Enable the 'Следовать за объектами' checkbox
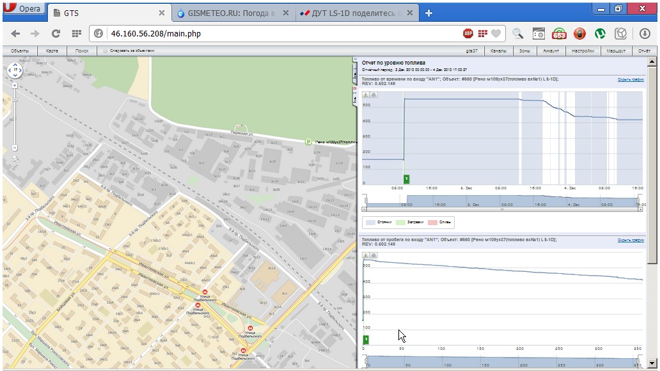Screen dimensions: 660x371 pyautogui.click(x=106, y=51)
